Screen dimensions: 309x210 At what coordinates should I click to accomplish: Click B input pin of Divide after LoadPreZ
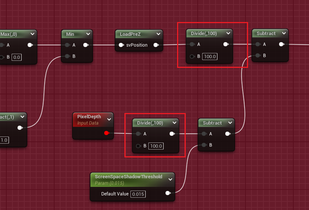(x=192, y=57)
